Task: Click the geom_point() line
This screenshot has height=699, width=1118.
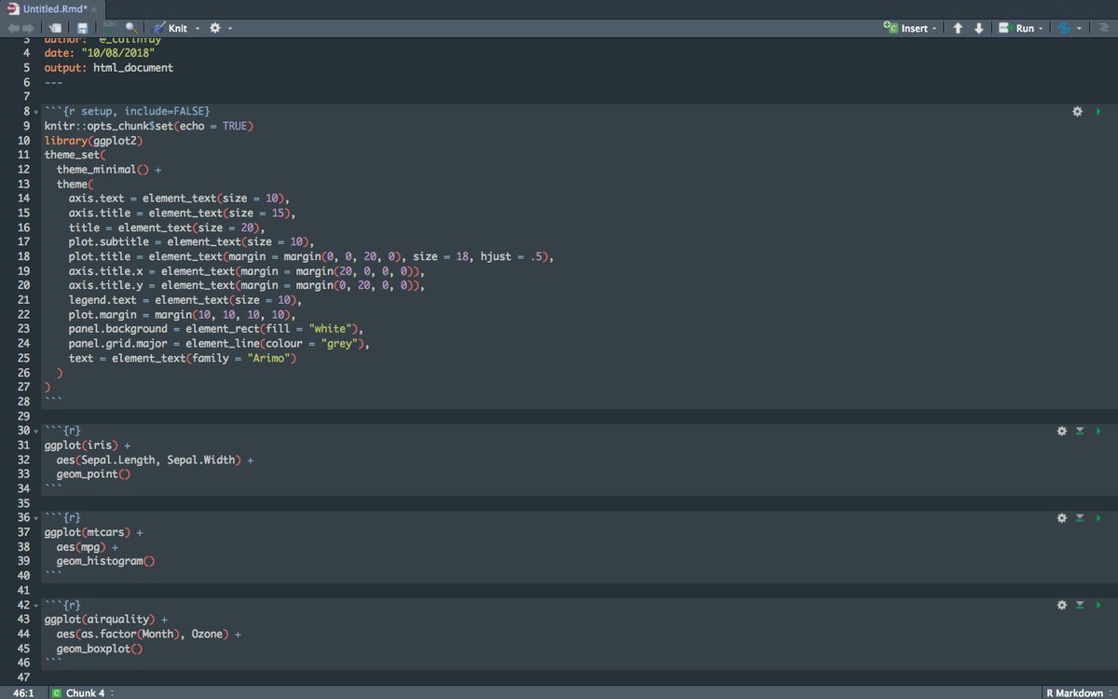Action: point(93,474)
